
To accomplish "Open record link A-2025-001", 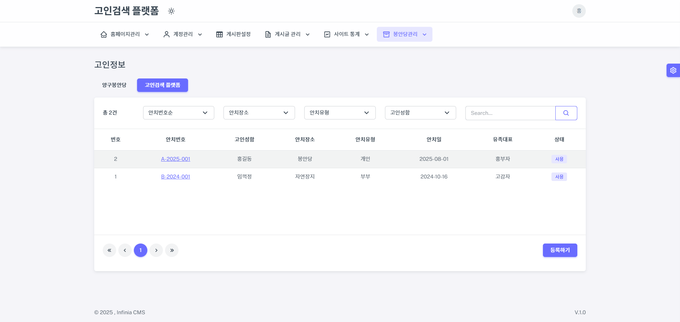I will (x=176, y=159).
